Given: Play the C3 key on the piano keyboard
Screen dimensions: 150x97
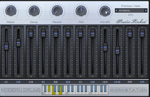Looking at the screenshot, I should coord(90,93).
